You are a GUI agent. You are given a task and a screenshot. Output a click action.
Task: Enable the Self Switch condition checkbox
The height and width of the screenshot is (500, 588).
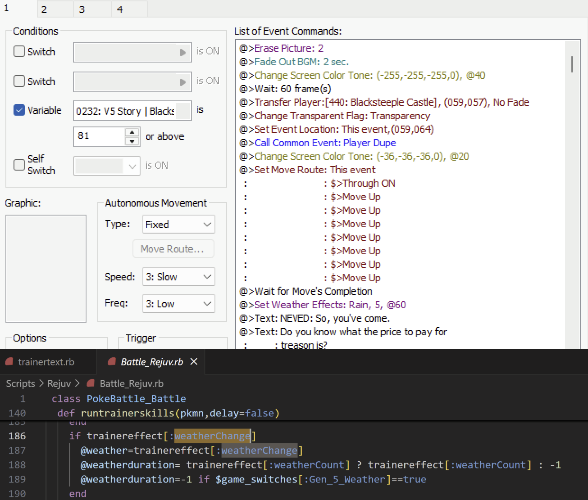click(19, 165)
